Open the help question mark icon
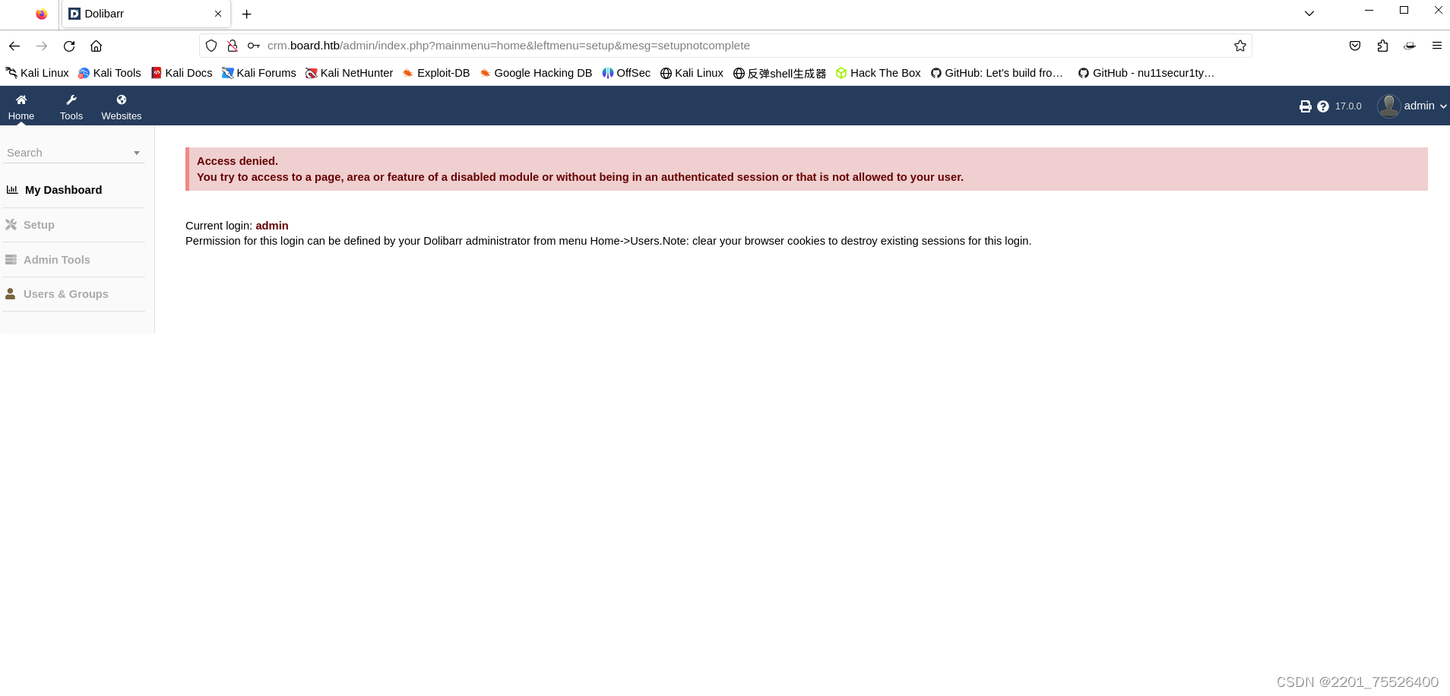This screenshot has height=696, width=1450. point(1323,106)
